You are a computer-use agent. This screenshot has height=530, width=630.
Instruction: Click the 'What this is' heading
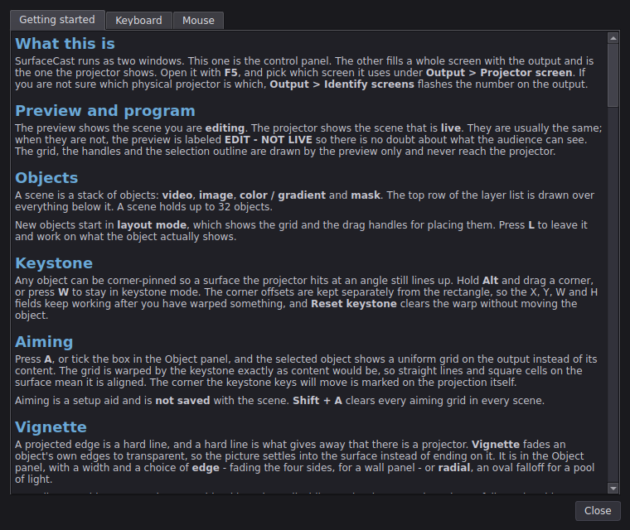[x=65, y=44]
